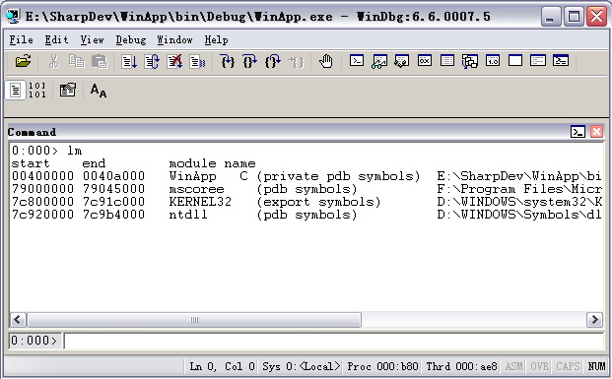Open the Command window's toolbar menu icon
The width and height of the screenshot is (612, 379).
tap(578, 132)
